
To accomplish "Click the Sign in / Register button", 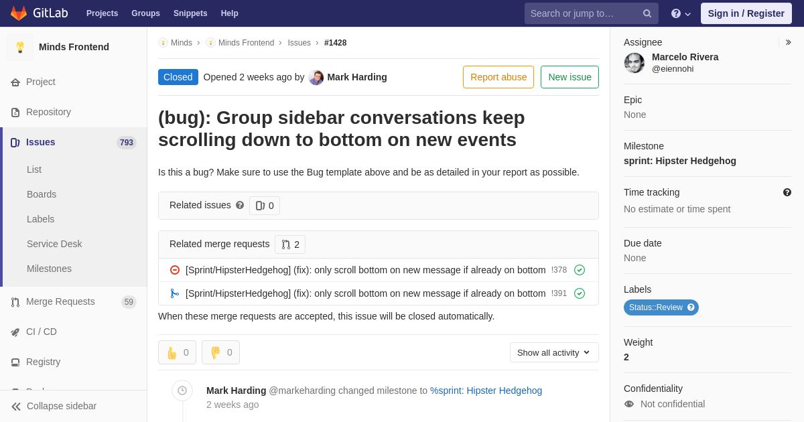I will click(x=746, y=13).
